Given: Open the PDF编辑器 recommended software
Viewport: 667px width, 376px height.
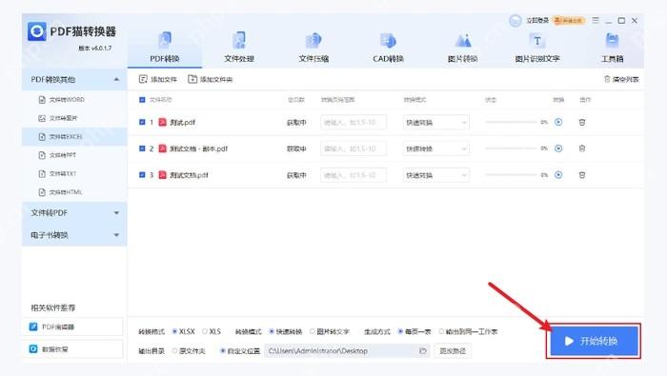Looking at the screenshot, I should coord(72,327).
